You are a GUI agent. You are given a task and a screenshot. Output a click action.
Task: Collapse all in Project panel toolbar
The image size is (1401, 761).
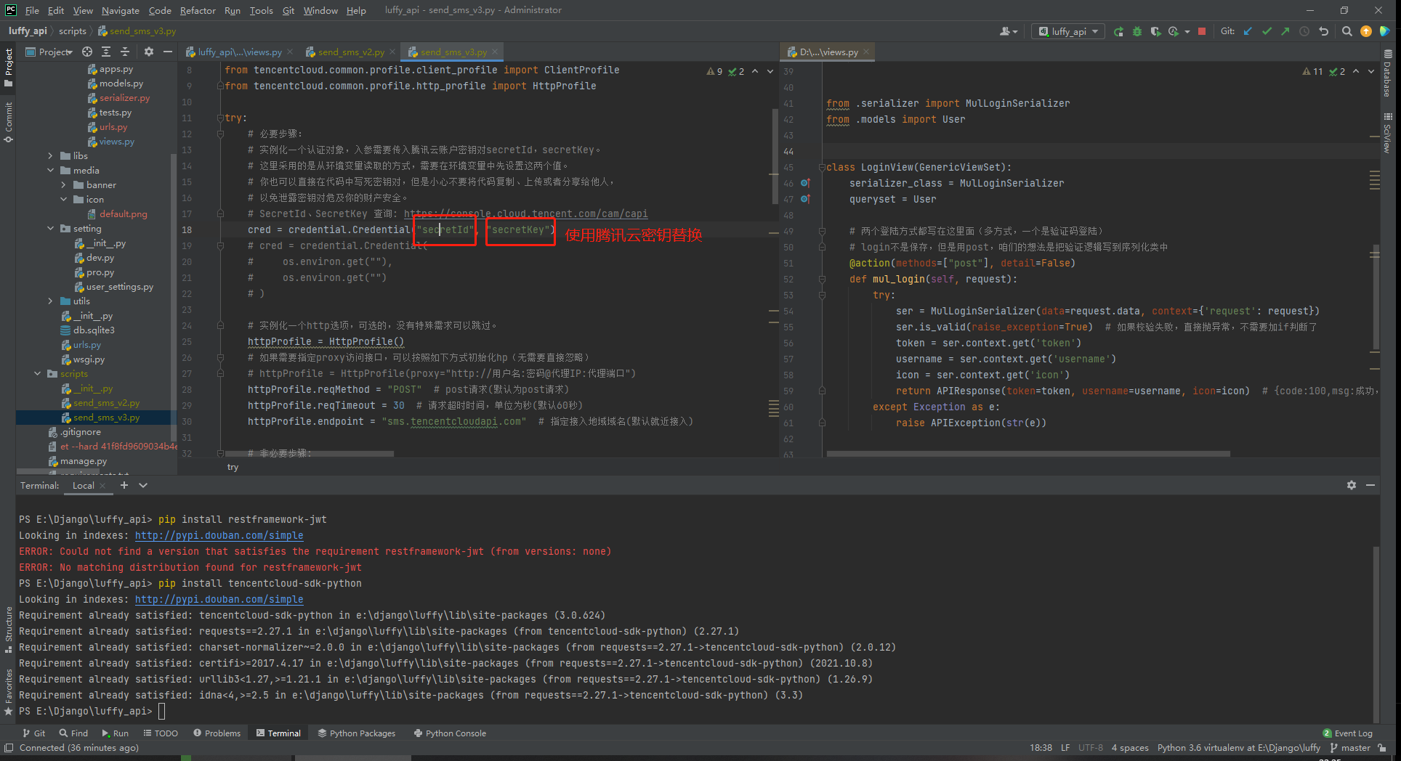125,52
